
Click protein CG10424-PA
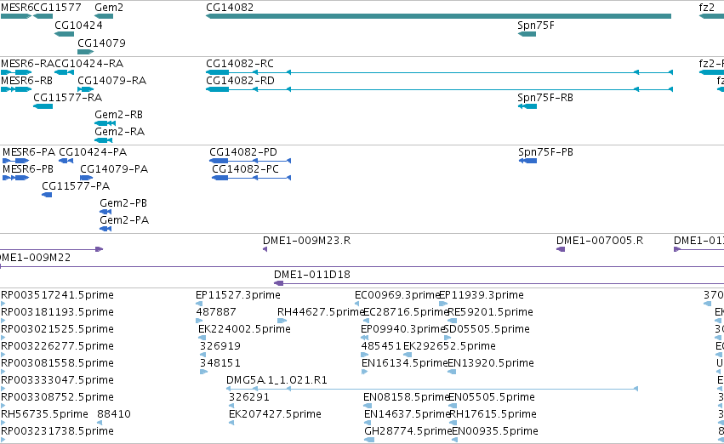(93, 152)
